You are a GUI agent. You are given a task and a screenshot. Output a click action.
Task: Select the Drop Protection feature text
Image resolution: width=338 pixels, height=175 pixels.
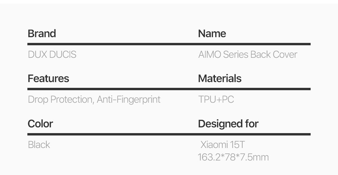click(x=60, y=100)
